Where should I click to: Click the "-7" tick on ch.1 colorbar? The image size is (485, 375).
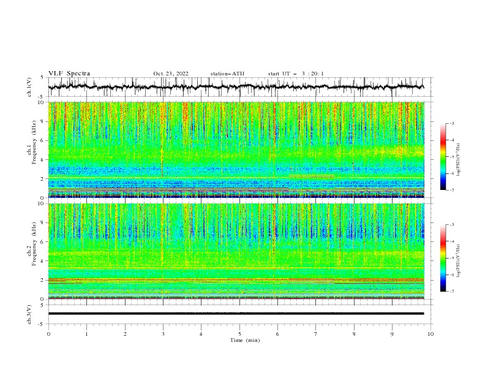point(451,190)
